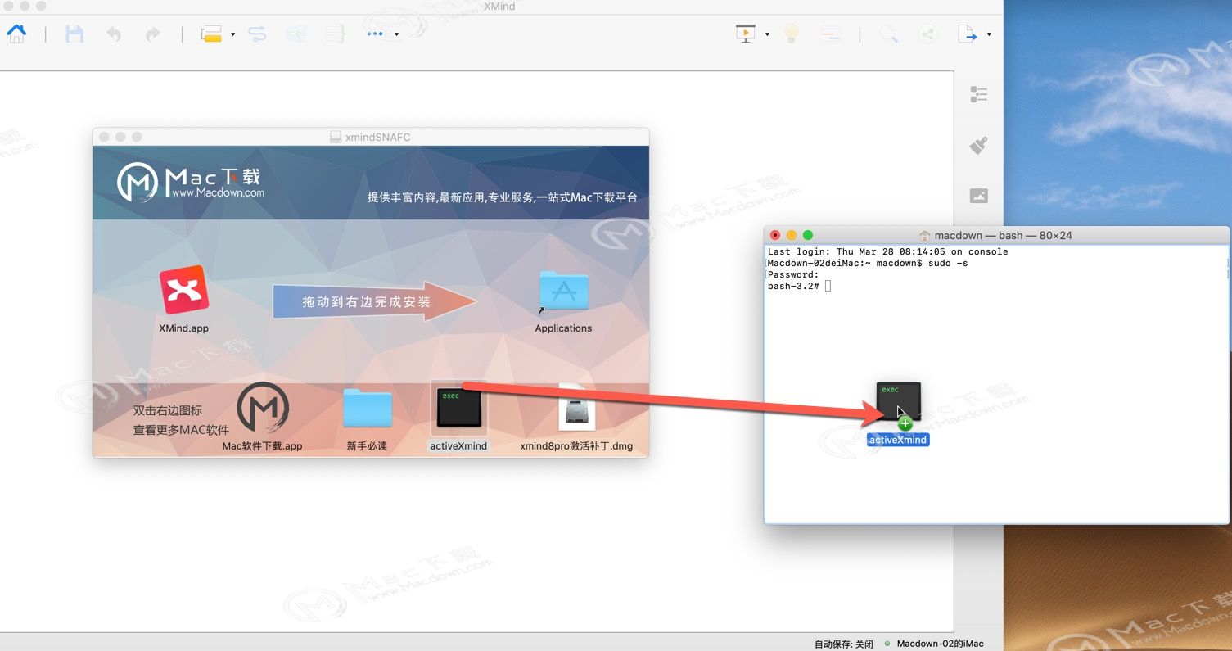Open the presentation dropdown arrow

point(767,34)
